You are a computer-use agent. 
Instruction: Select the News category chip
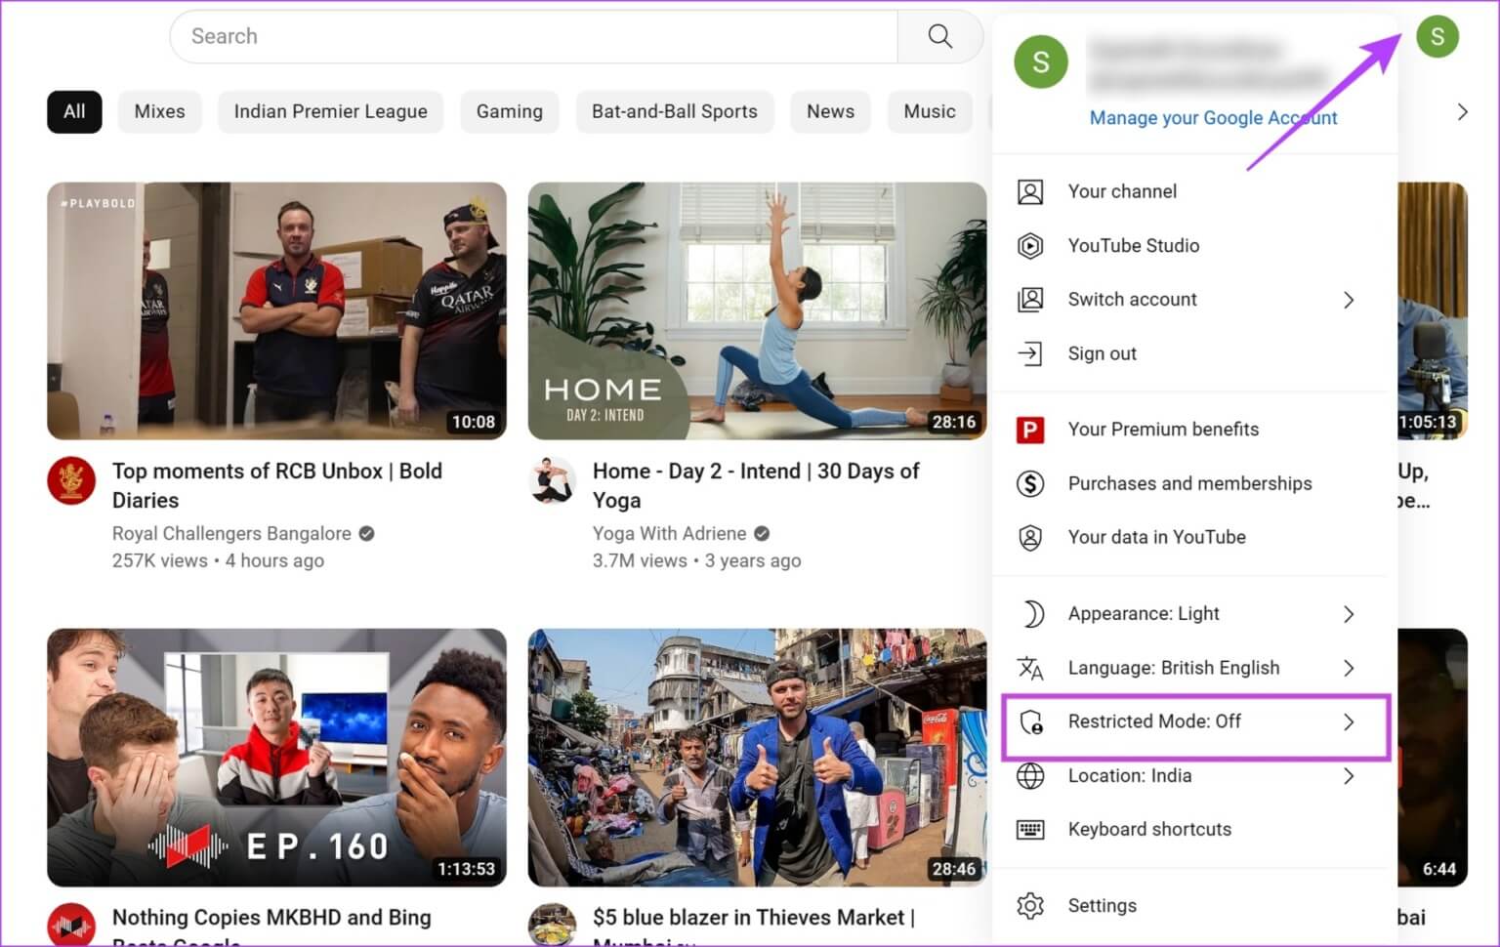[830, 111]
